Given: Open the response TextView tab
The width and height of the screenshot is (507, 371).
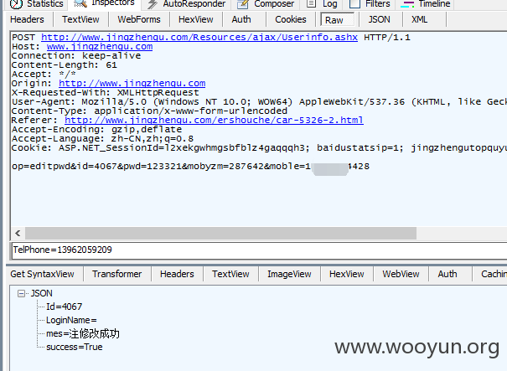Looking at the screenshot, I should (x=230, y=274).
